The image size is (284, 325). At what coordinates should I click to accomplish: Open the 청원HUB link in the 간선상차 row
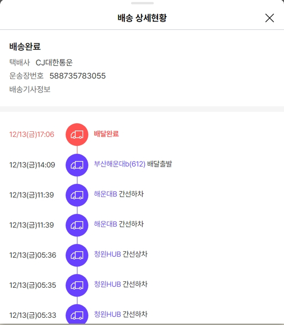click(107, 254)
